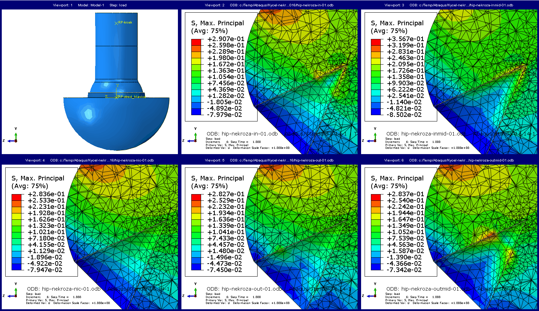Screen dimensions: 539x311
Task: Click the blue hemisphere head in Viewport 1
Action: 116,123
